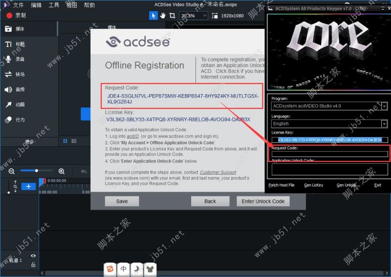The height and width of the screenshot is (277, 391).
Task: Click the keygen Request Code input field
Action: point(329,154)
